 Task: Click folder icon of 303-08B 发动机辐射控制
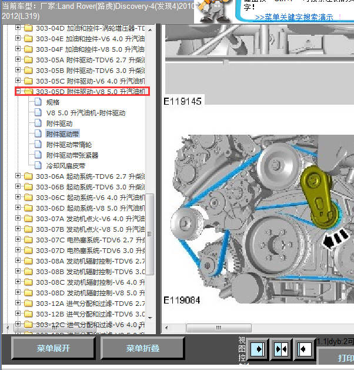[x=28, y=271]
